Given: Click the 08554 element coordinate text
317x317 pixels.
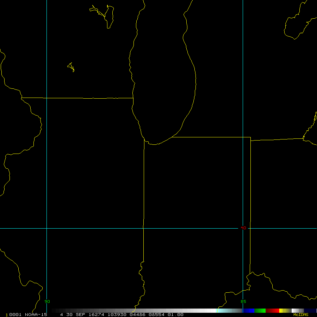Looking at the screenshot, I should [x=156, y=315].
